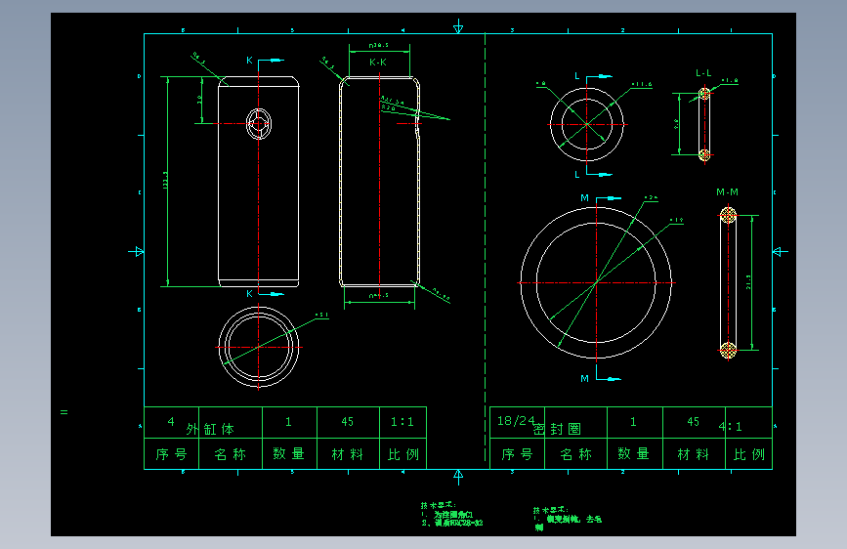This screenshot has width=847, height=549.
Task: Click the left frame centering arrow marker
Action: [136, 251]
